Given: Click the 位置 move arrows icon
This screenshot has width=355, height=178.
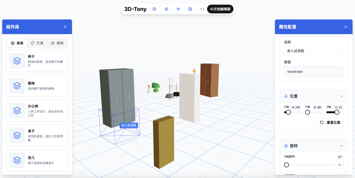Looking at the screenshot, I should click(x=286, y=96).
